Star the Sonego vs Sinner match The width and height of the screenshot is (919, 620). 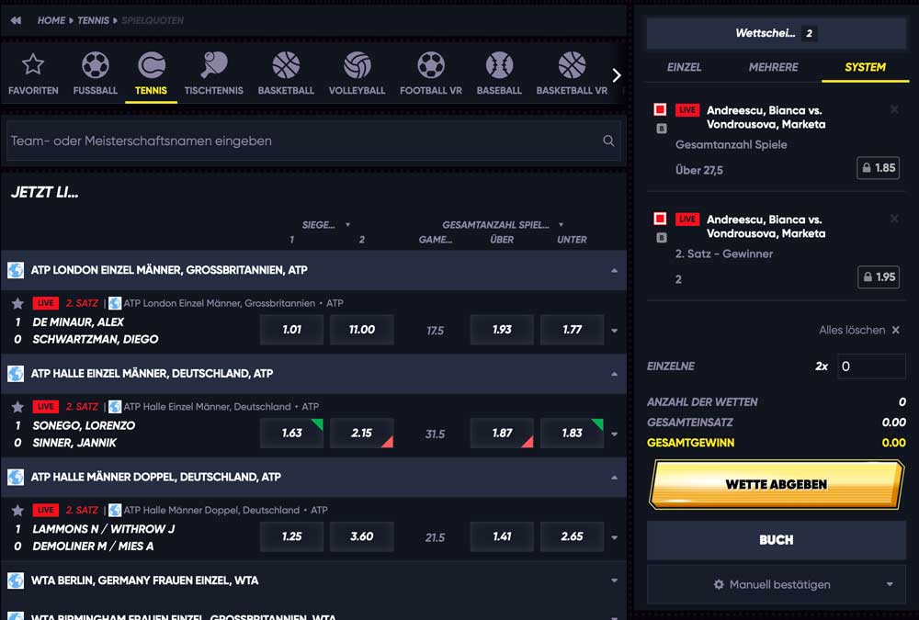18,406
